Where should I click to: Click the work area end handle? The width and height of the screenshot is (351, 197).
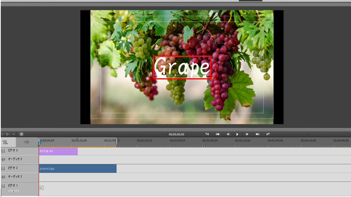[x=116, y=141]
